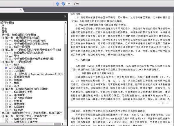Go to next page with down arrow
Image resolution: width=174 pixels, height=126 pixels.
[x=63, y=4]
